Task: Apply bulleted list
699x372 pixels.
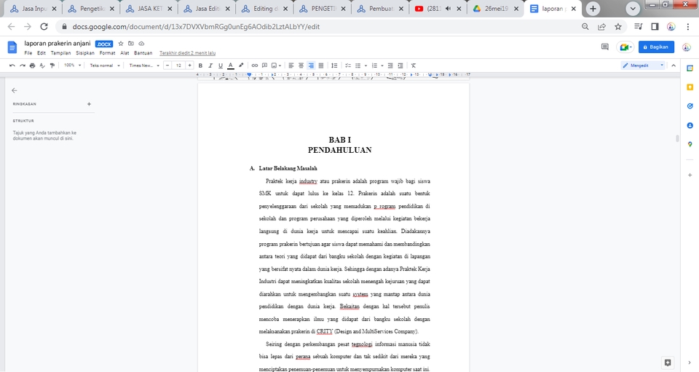Action: point(358,66)
